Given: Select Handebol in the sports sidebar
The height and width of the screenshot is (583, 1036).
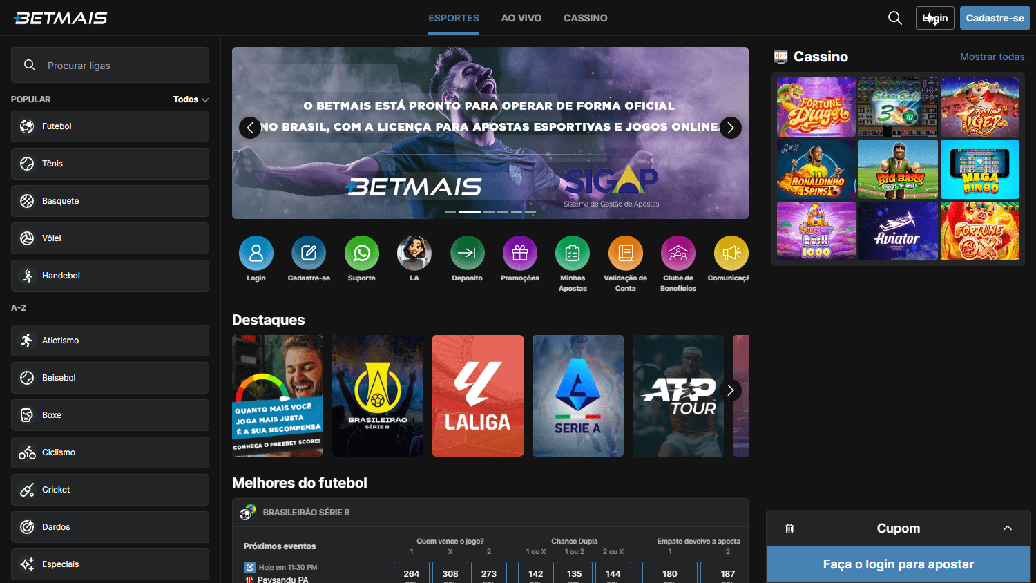Looking at the screenshot, I should point(110,276).
